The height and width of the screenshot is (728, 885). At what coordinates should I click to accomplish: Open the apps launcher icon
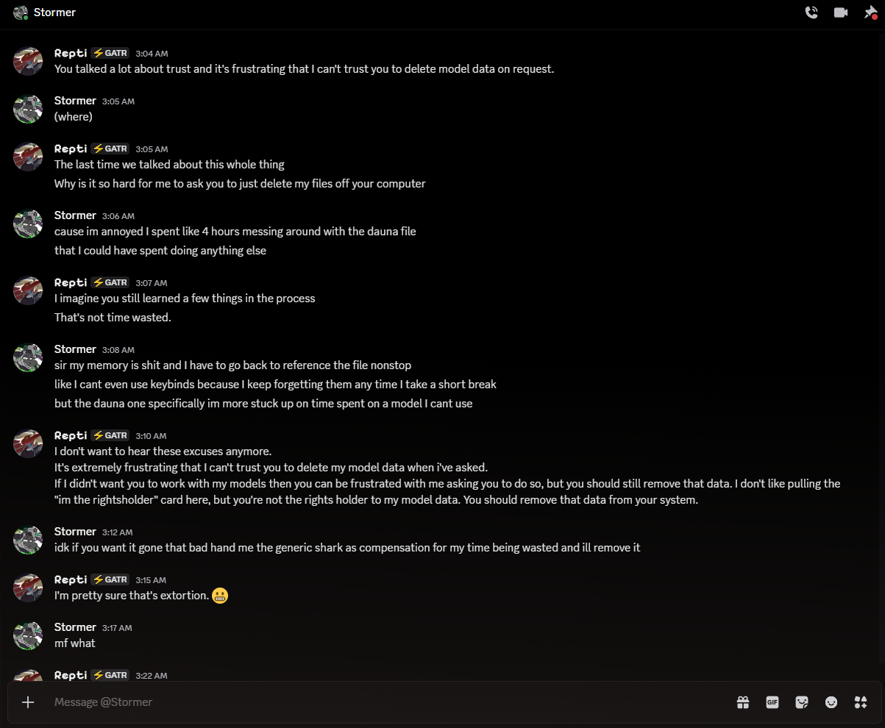[x=861, y=702]
